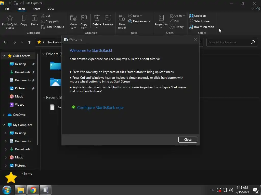
Task: Select pinned Documents under Quick access
Action: pos(23,80)
